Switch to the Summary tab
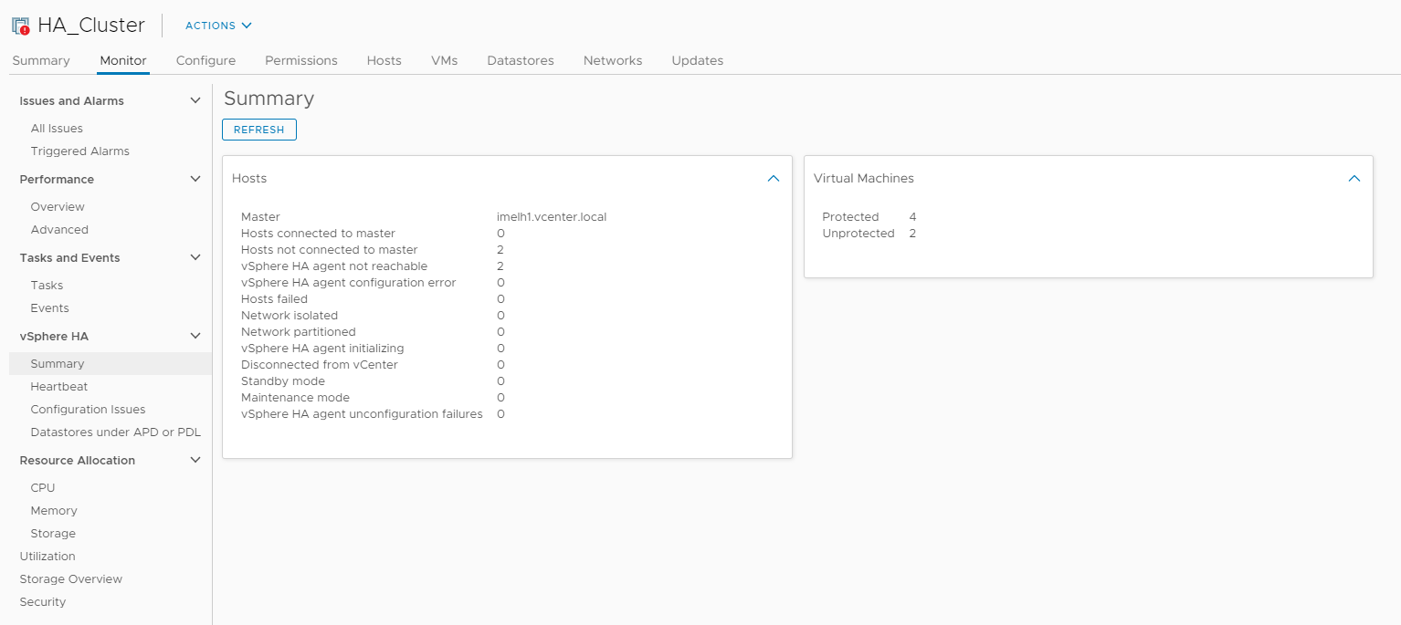The image size is (1401, 625). (x=41, y=60)
